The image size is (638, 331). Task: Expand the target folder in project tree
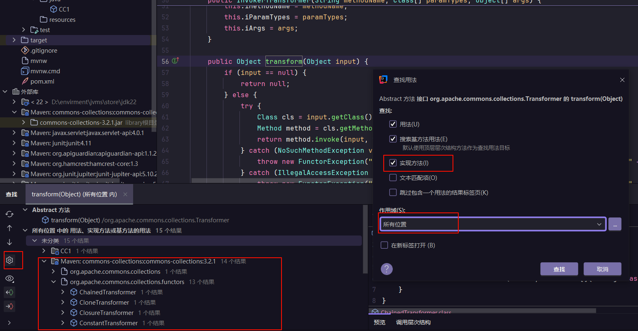click(x=14, y=40)
